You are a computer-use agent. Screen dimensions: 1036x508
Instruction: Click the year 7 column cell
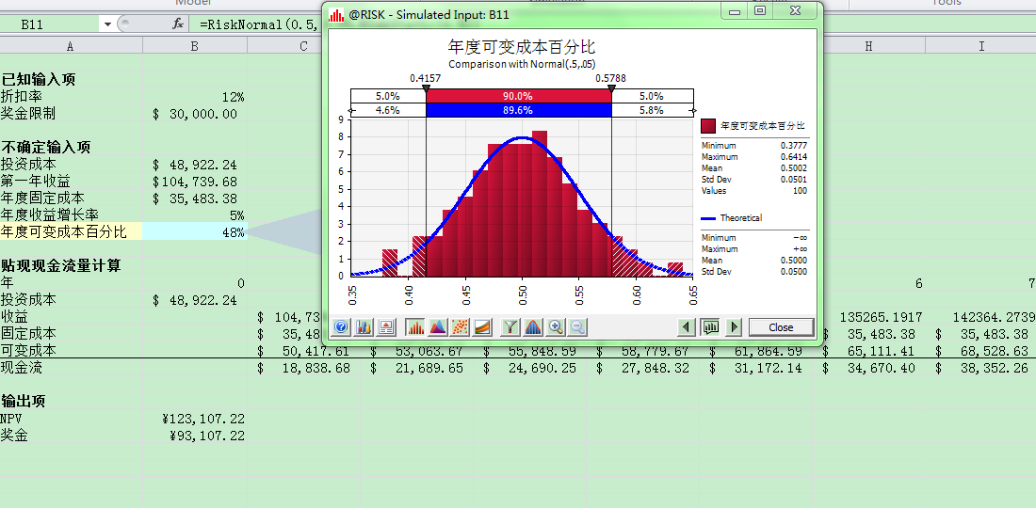(x=981, y=284)
